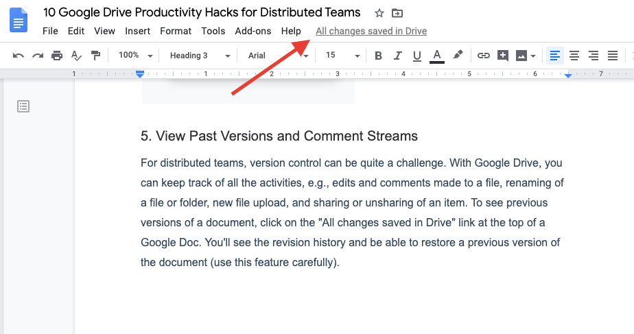Open the Add-ons menu
The height and width of the screenshot is (334, 634).
point(253,31)
